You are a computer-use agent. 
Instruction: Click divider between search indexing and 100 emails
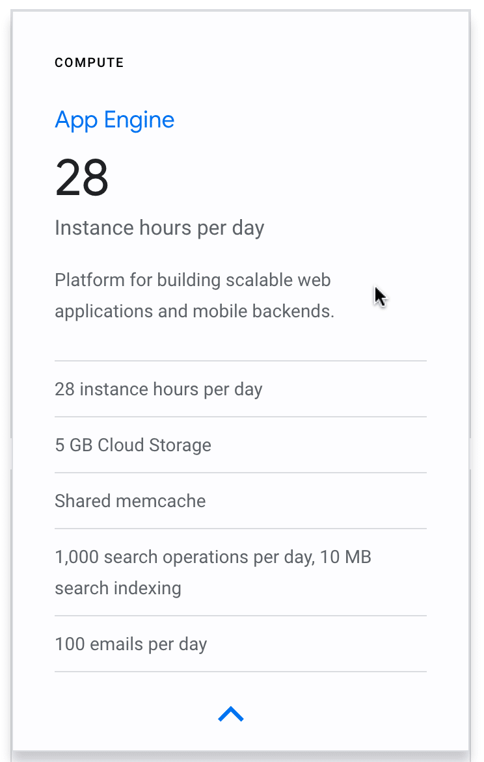pyautogui.click(x=240, y=616)
